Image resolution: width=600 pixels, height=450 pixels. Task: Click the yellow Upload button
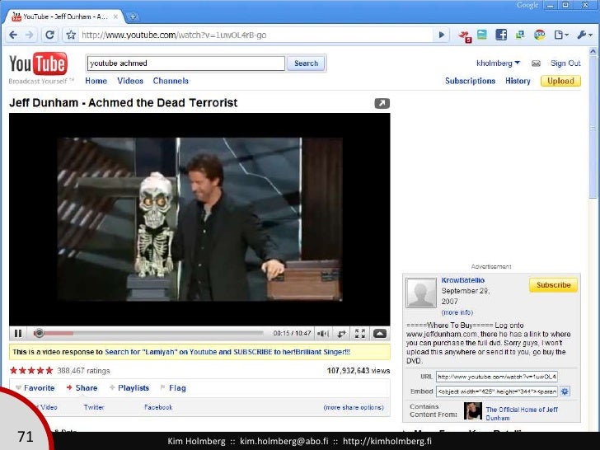coord(560,81)
